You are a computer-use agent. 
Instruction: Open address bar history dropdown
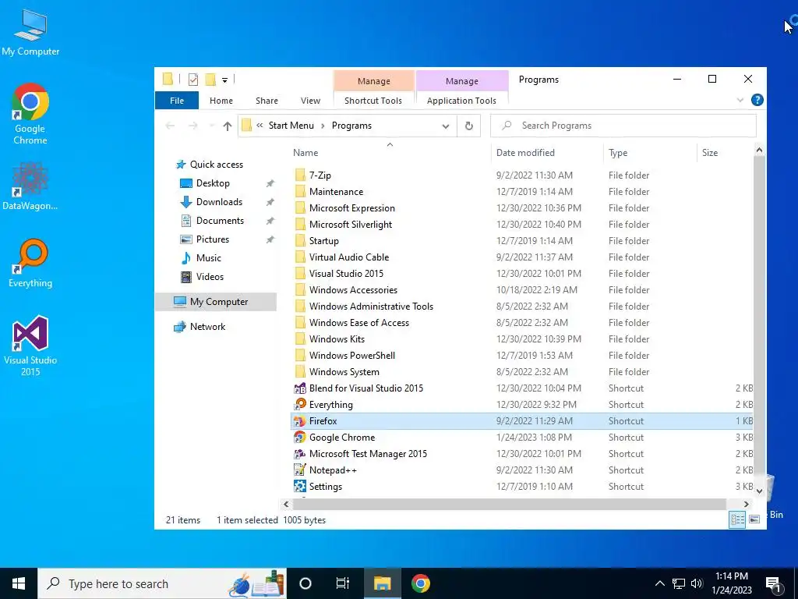coord(445,126)
